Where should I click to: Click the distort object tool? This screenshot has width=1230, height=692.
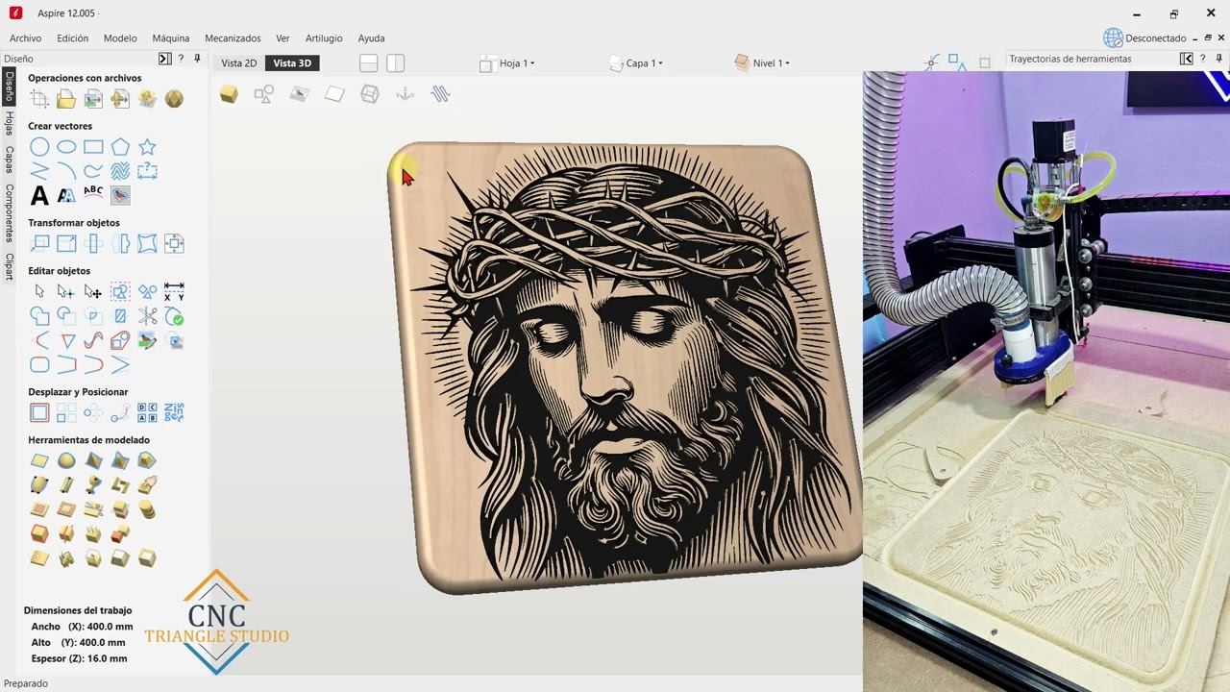tap(147, 243)
